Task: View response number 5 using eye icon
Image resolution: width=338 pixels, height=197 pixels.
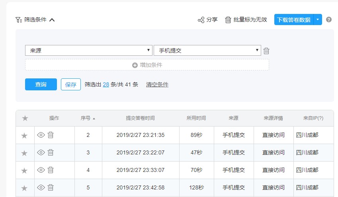Action: coord(41,187)
